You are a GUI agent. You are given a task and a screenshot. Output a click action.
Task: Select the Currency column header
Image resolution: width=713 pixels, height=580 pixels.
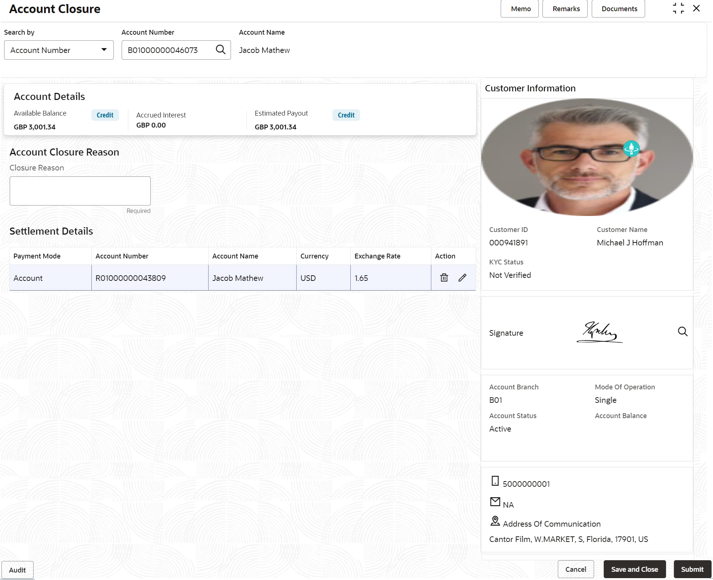[323, 256]
